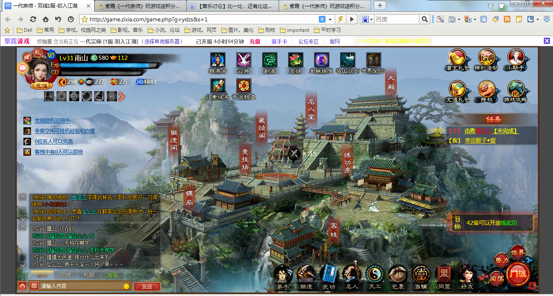This screenshot has width=553, height=296.
Task: Open the 世界BOSS icon
Action: click(373, 63)
